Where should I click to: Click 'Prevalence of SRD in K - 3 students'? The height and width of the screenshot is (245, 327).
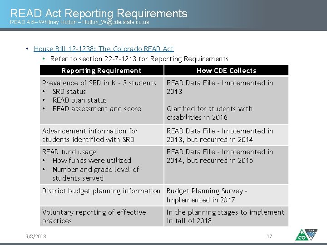click(99, 83)
